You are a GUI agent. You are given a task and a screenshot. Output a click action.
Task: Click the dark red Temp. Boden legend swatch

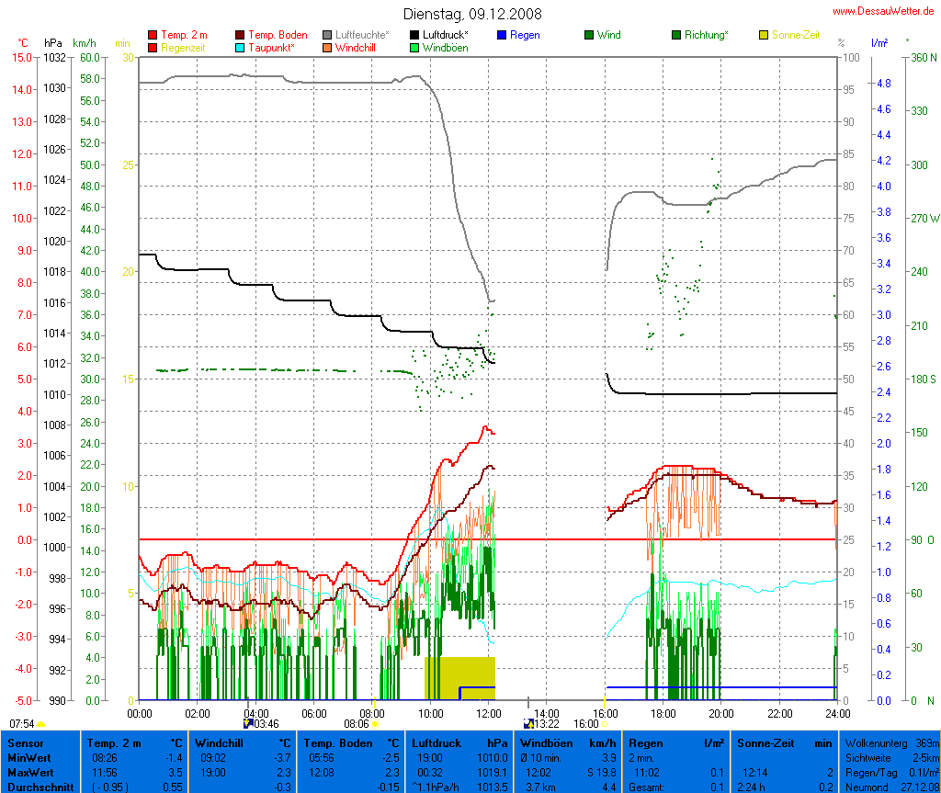tap(241, 35)
